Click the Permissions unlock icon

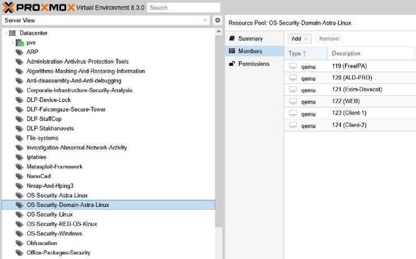[232, 64]
